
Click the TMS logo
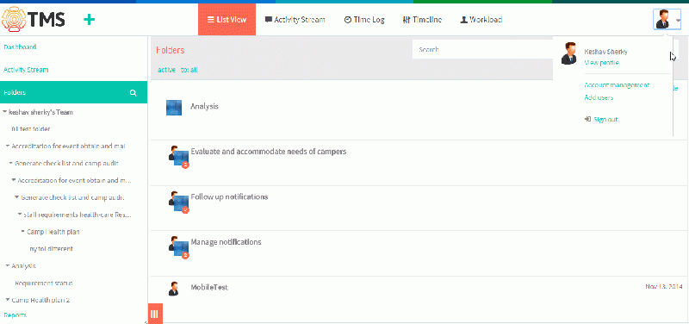coord(34,19)
